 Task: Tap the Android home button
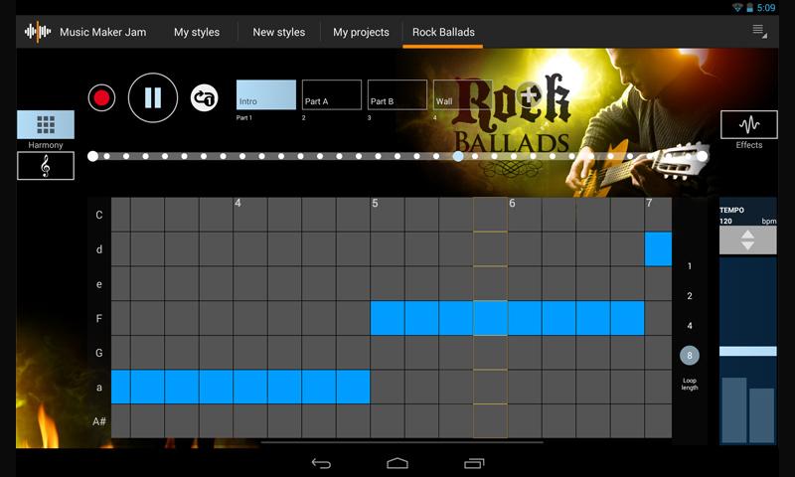coord(397,463)
